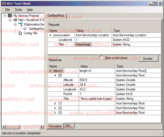This screenshot has height=137, width=164.
Task: Open the Tools menu
Action: [18, 10]
